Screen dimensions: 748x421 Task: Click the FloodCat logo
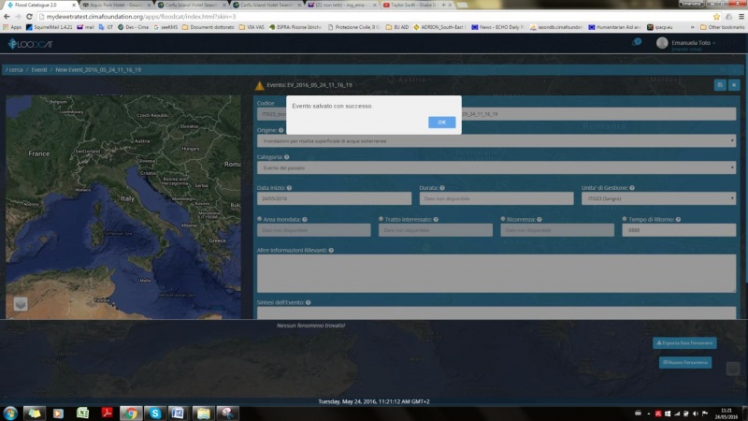[30, 44]
